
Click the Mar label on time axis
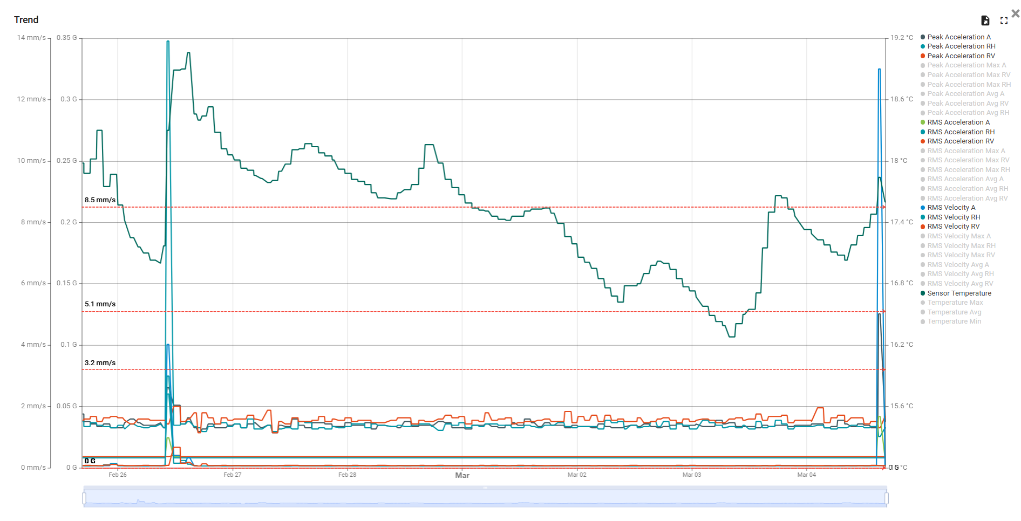tap(462, 475)
